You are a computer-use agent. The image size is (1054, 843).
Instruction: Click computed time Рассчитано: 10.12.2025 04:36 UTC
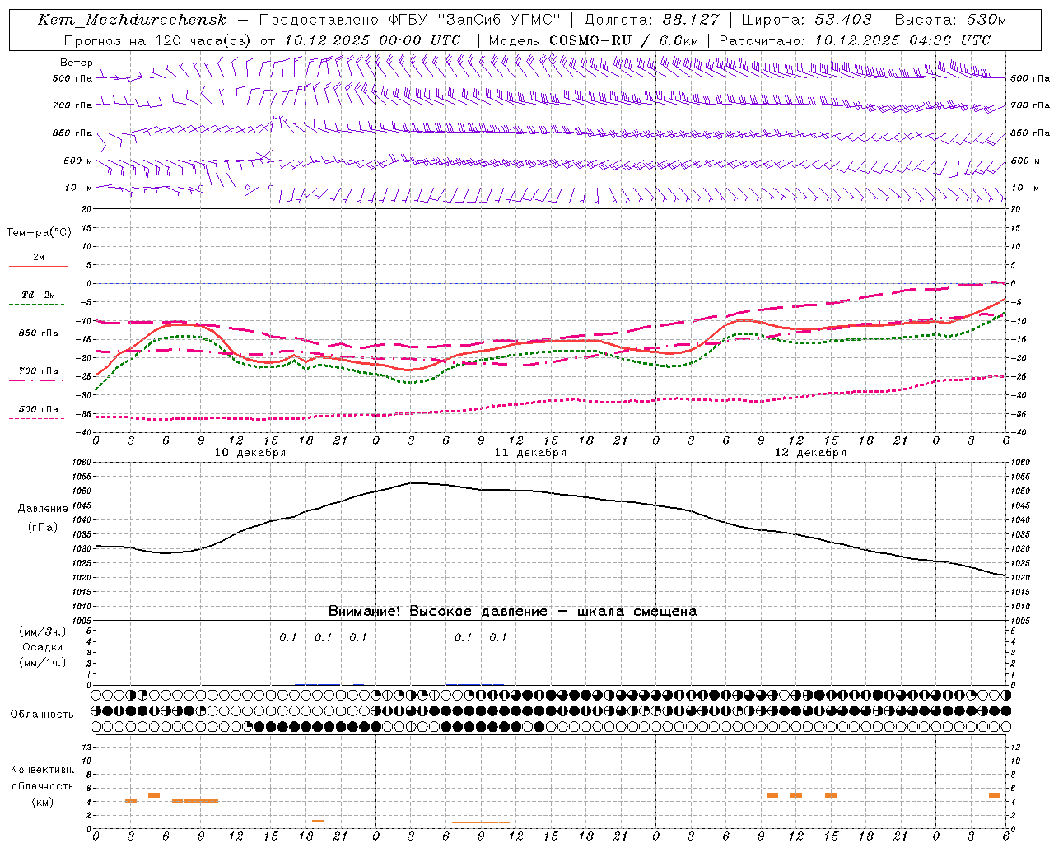click(855, 40)
